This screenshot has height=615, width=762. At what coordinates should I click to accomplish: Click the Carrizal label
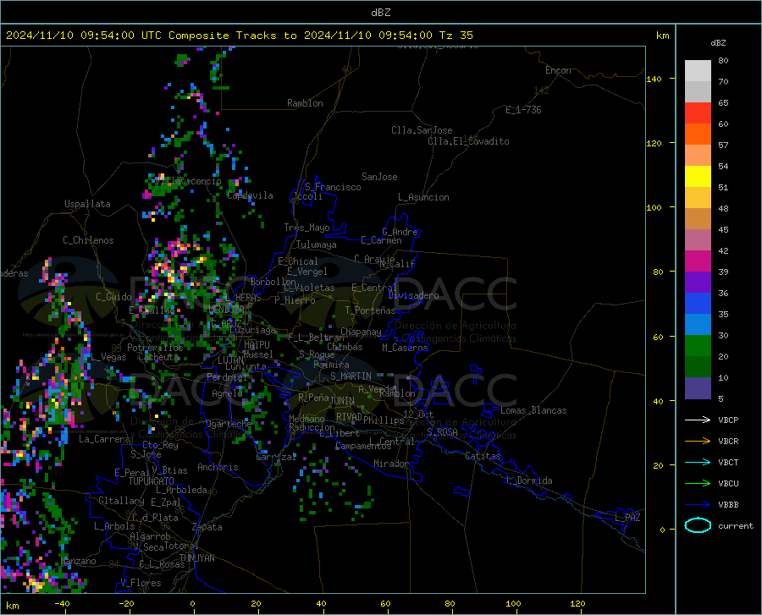276,458
